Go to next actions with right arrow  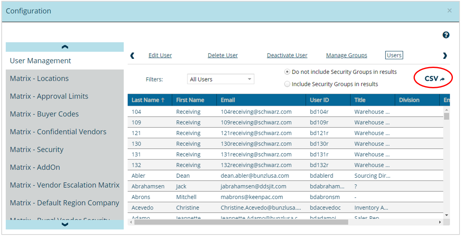445,56
